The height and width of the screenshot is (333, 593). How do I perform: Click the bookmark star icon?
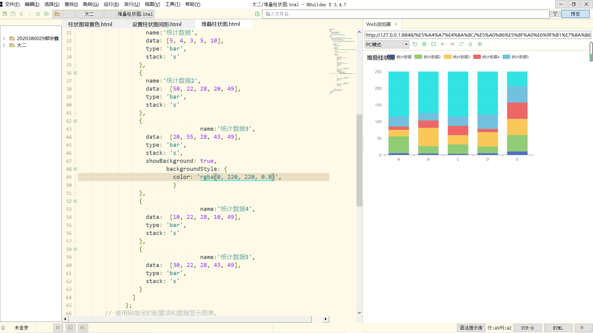(38, 14)
